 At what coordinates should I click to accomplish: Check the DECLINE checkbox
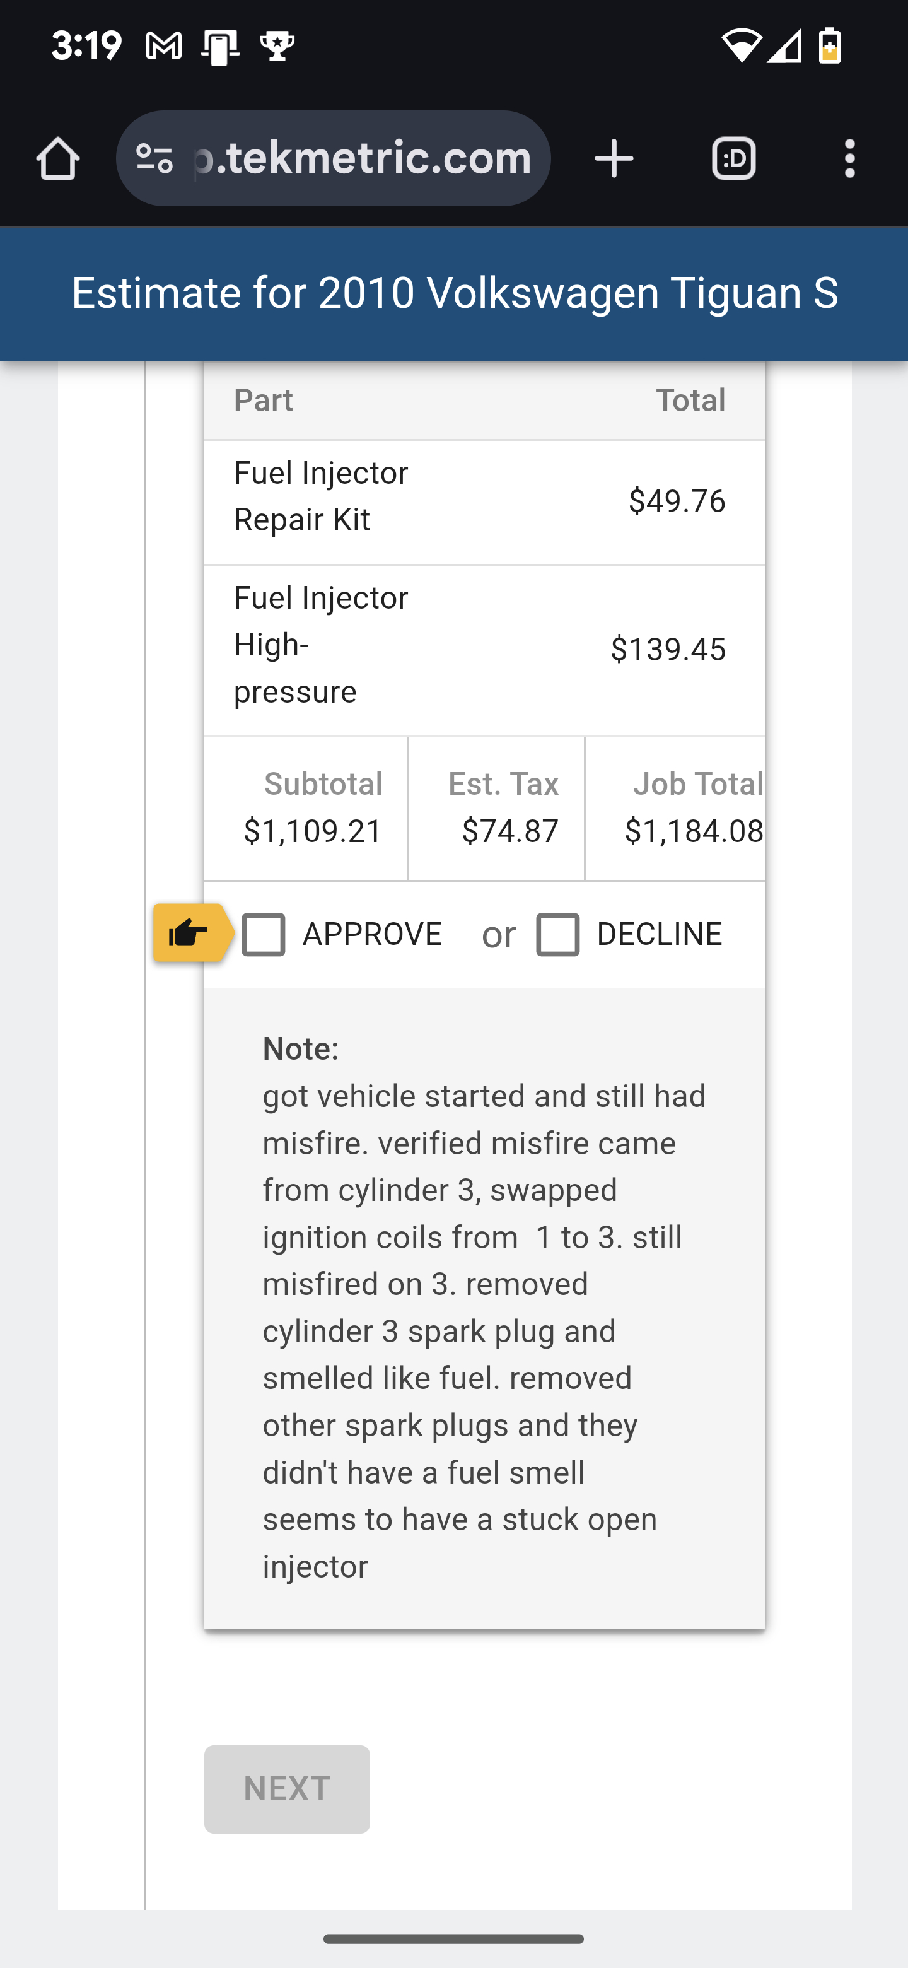557,934
